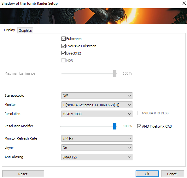Open the Anti-Aliasing dropdown

point(97,157)
